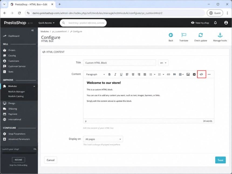The image size is (232, 174).
Task: Open the Modules breadcrumb link
Action: 45,32
